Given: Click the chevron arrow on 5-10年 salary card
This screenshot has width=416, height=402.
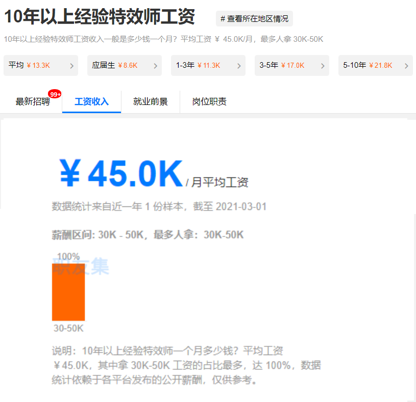Looking at the screenshot, I should (x=406, y=66).
